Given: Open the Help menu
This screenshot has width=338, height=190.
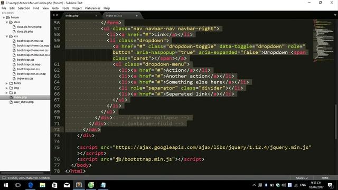Looking at the screenshot, I should click(x=107, y=8).
